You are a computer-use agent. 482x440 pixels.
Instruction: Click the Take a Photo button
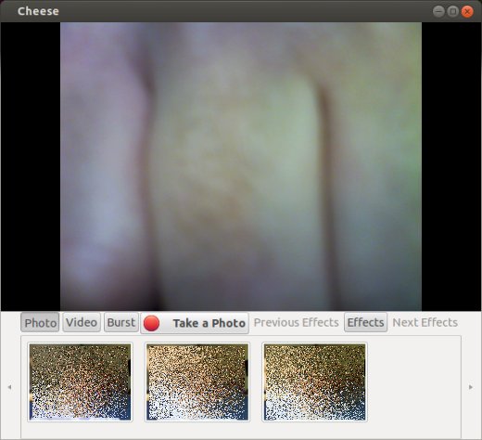195,323
